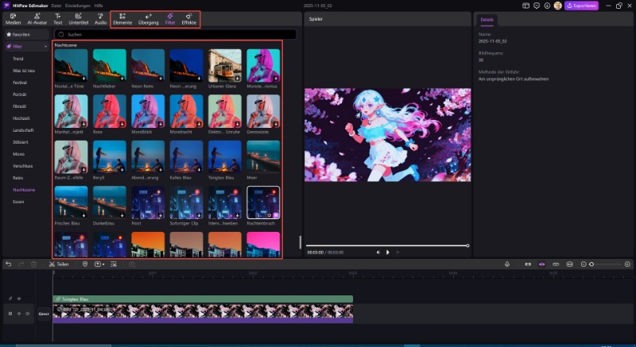
Task: Click the Exportieren button
Action: coord(581,6)
